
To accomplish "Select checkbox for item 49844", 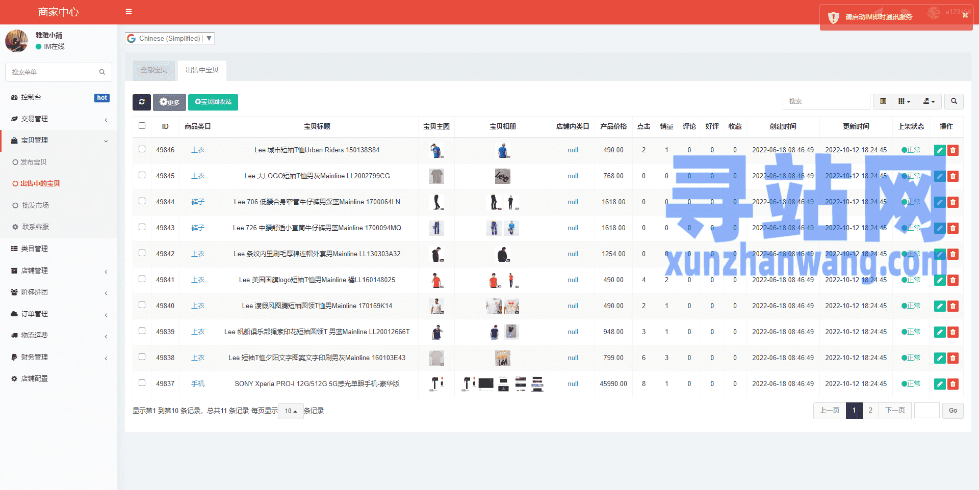I will [142, 201].
